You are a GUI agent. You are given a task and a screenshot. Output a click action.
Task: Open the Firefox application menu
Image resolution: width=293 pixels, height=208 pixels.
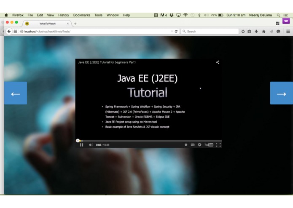click(x=18, y=15)
